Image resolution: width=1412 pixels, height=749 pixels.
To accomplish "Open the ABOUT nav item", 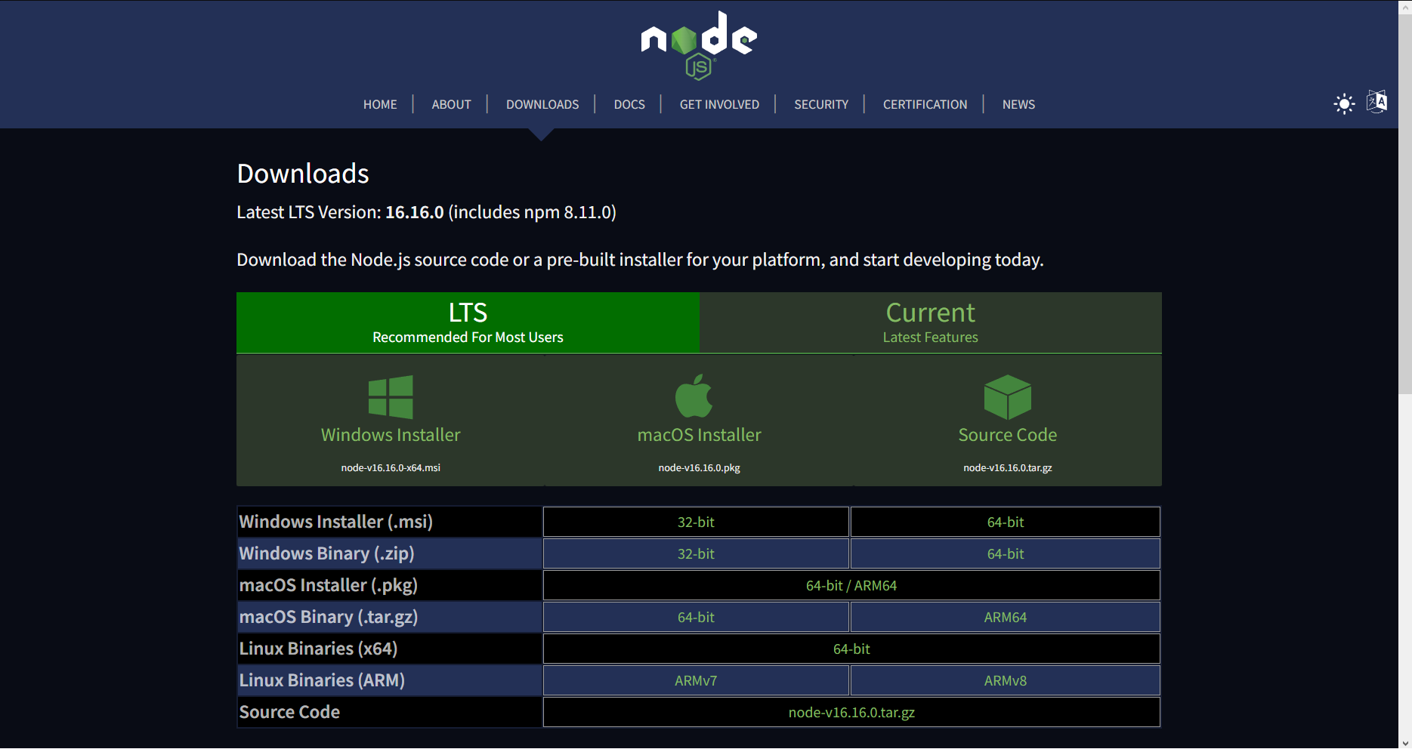I will point(452,104).
